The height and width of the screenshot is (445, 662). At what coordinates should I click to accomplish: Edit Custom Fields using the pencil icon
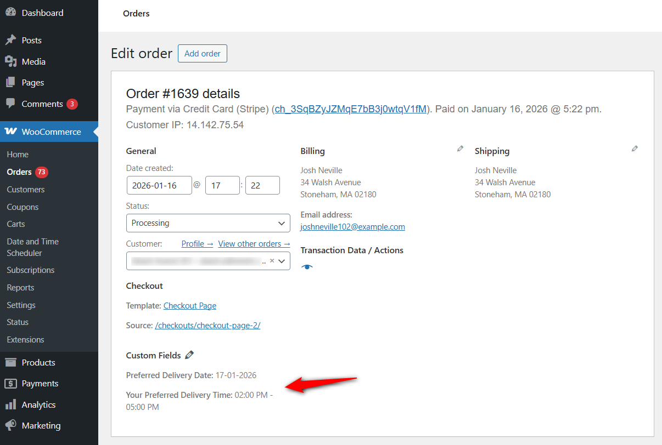[x=189, y=355]
